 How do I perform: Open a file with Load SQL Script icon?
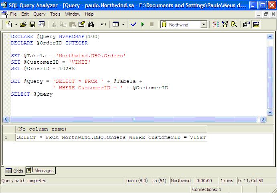[23, 24]
